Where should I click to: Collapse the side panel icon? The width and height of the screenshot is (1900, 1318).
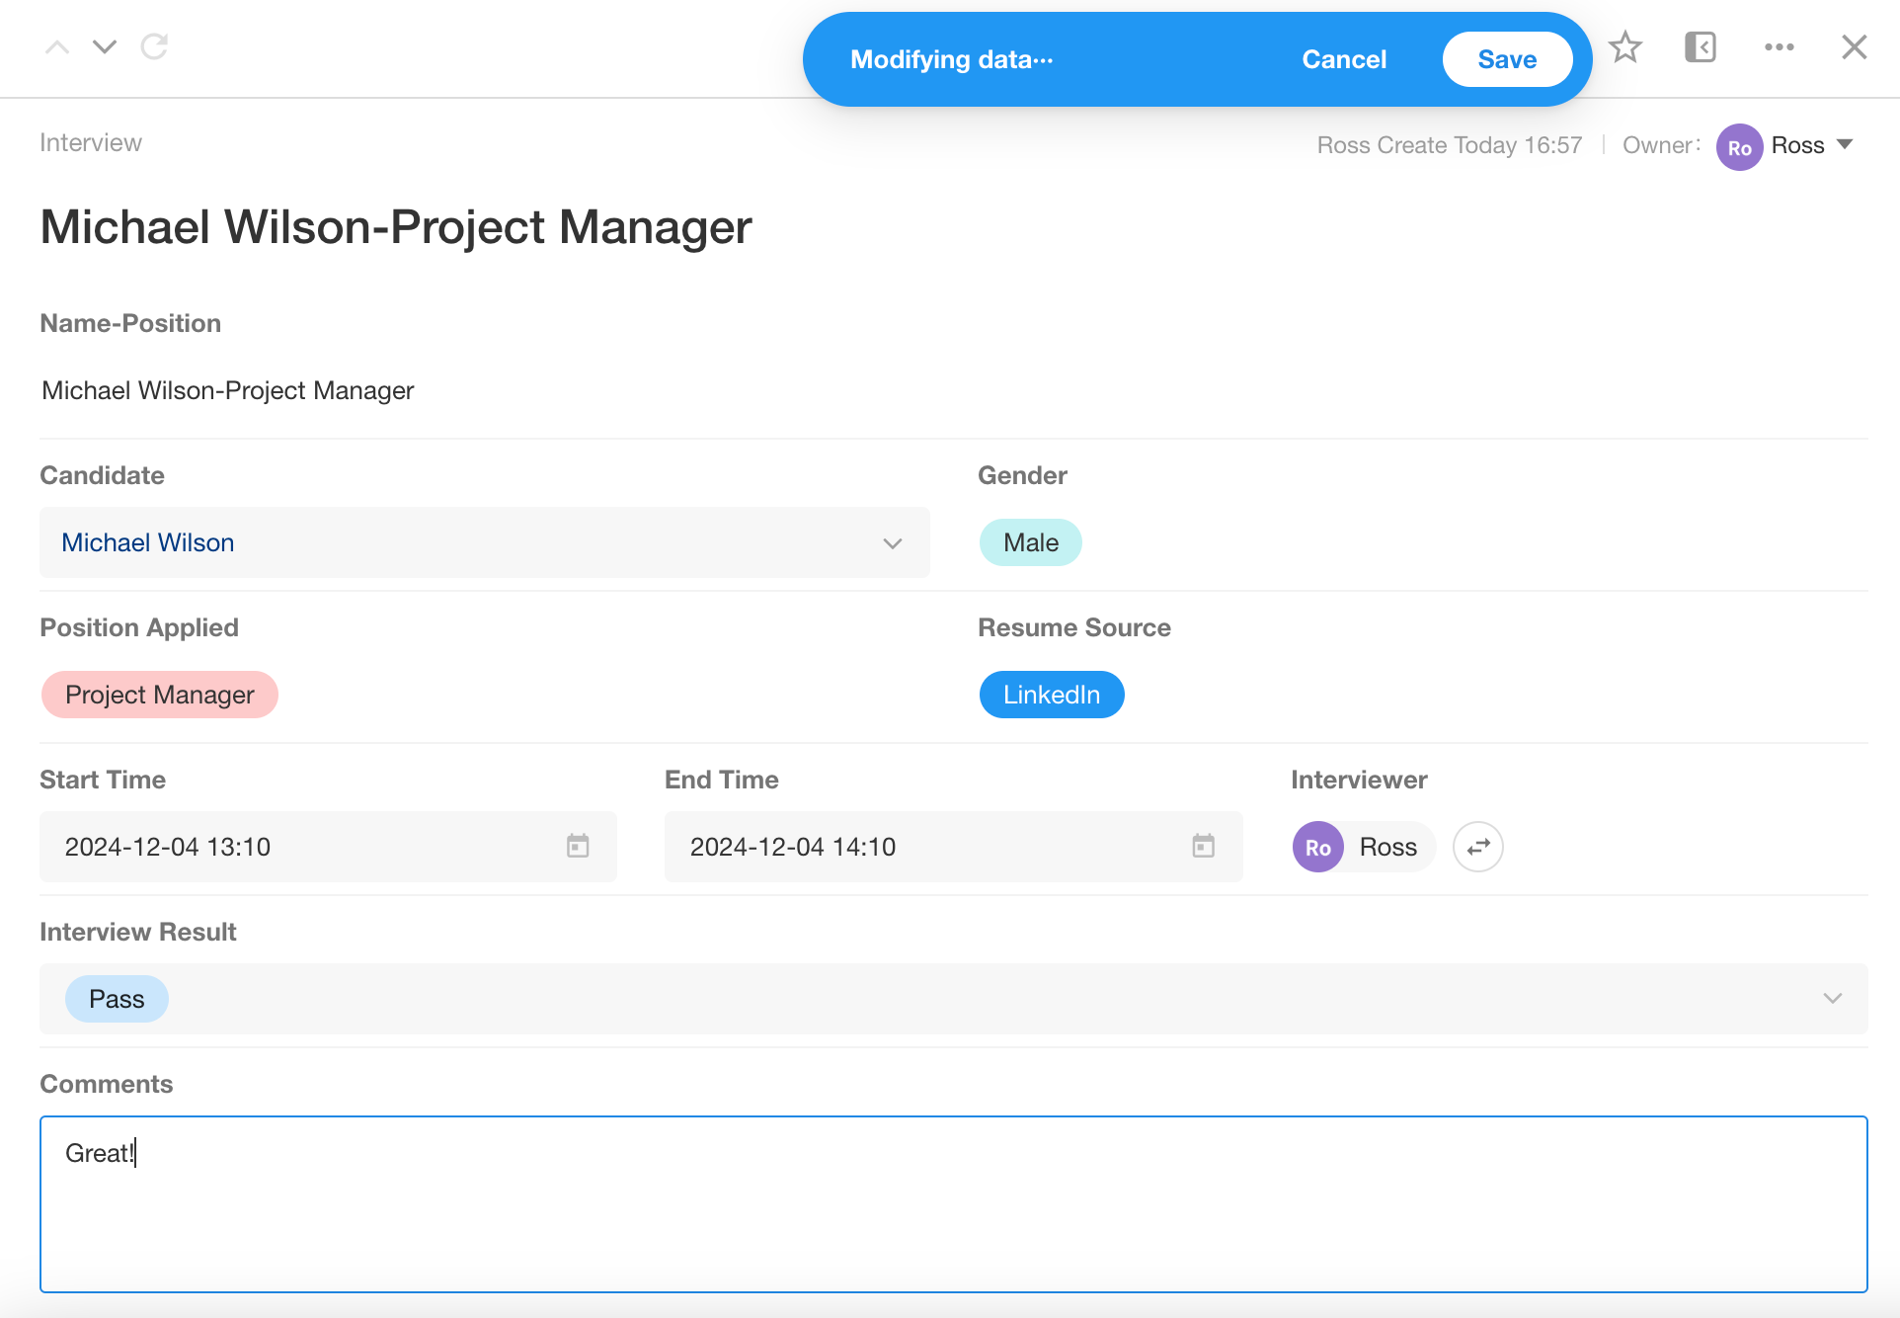[x=1700, y=46]
